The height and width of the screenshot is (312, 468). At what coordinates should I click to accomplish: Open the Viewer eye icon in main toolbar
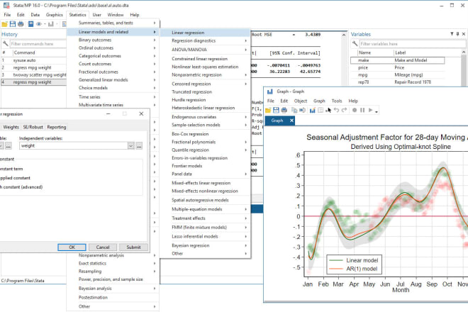pyautogui.click(x=38, y=24)
